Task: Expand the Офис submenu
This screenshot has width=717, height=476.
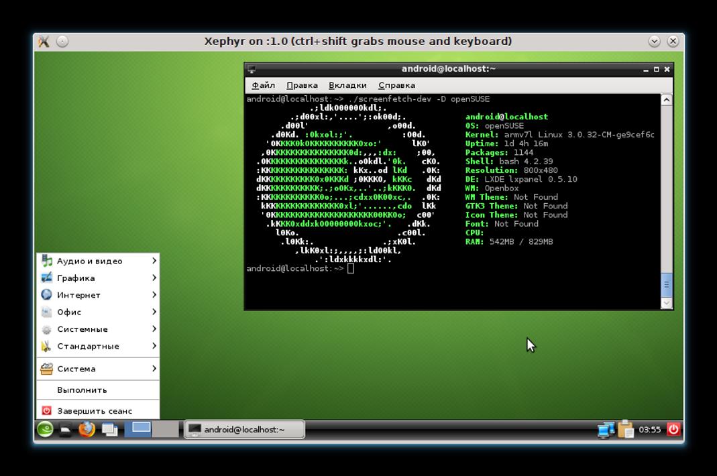Action: 99,312
